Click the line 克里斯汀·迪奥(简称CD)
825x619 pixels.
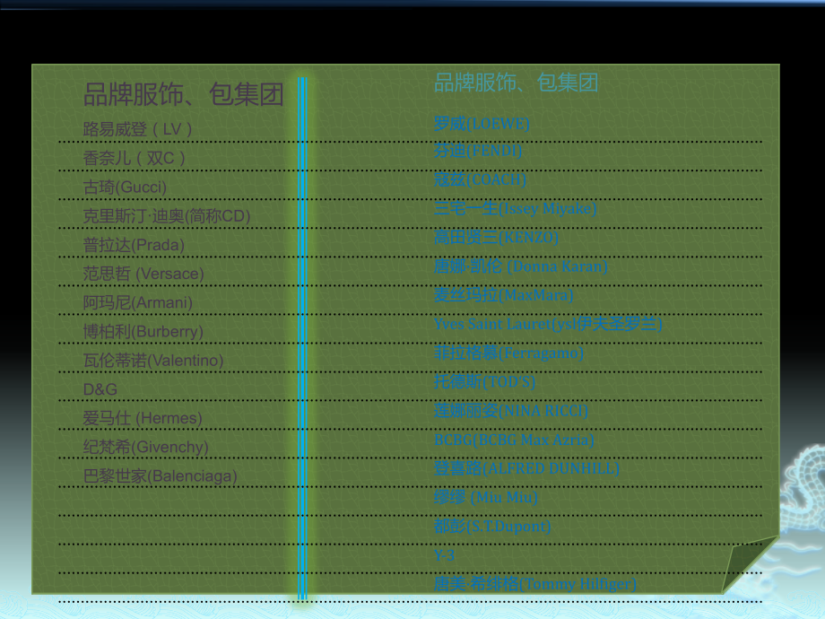coord(167,216)
